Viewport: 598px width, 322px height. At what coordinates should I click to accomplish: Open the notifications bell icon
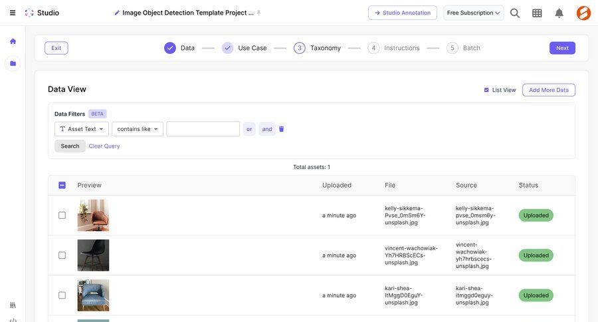[x=559, y=13]
